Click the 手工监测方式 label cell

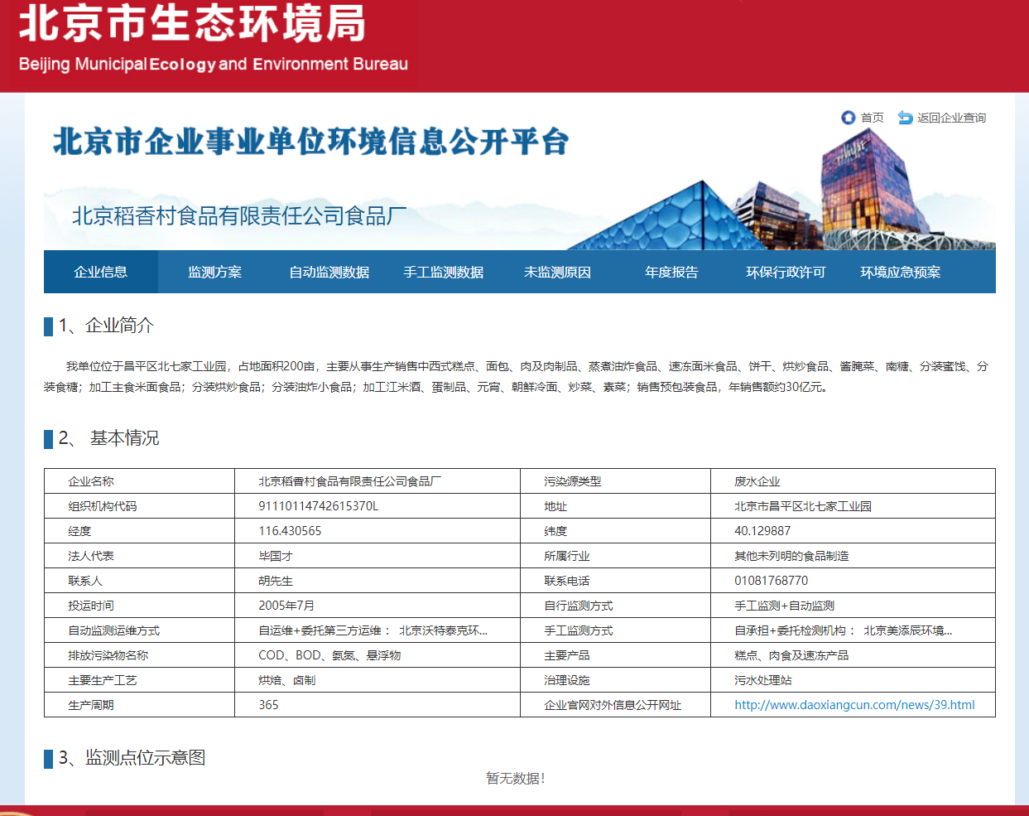(615, 630)
